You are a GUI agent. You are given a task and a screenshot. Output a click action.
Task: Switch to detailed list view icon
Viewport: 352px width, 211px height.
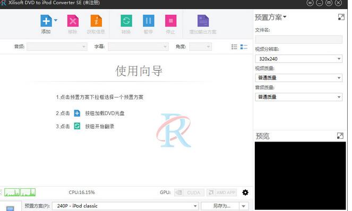244,47
